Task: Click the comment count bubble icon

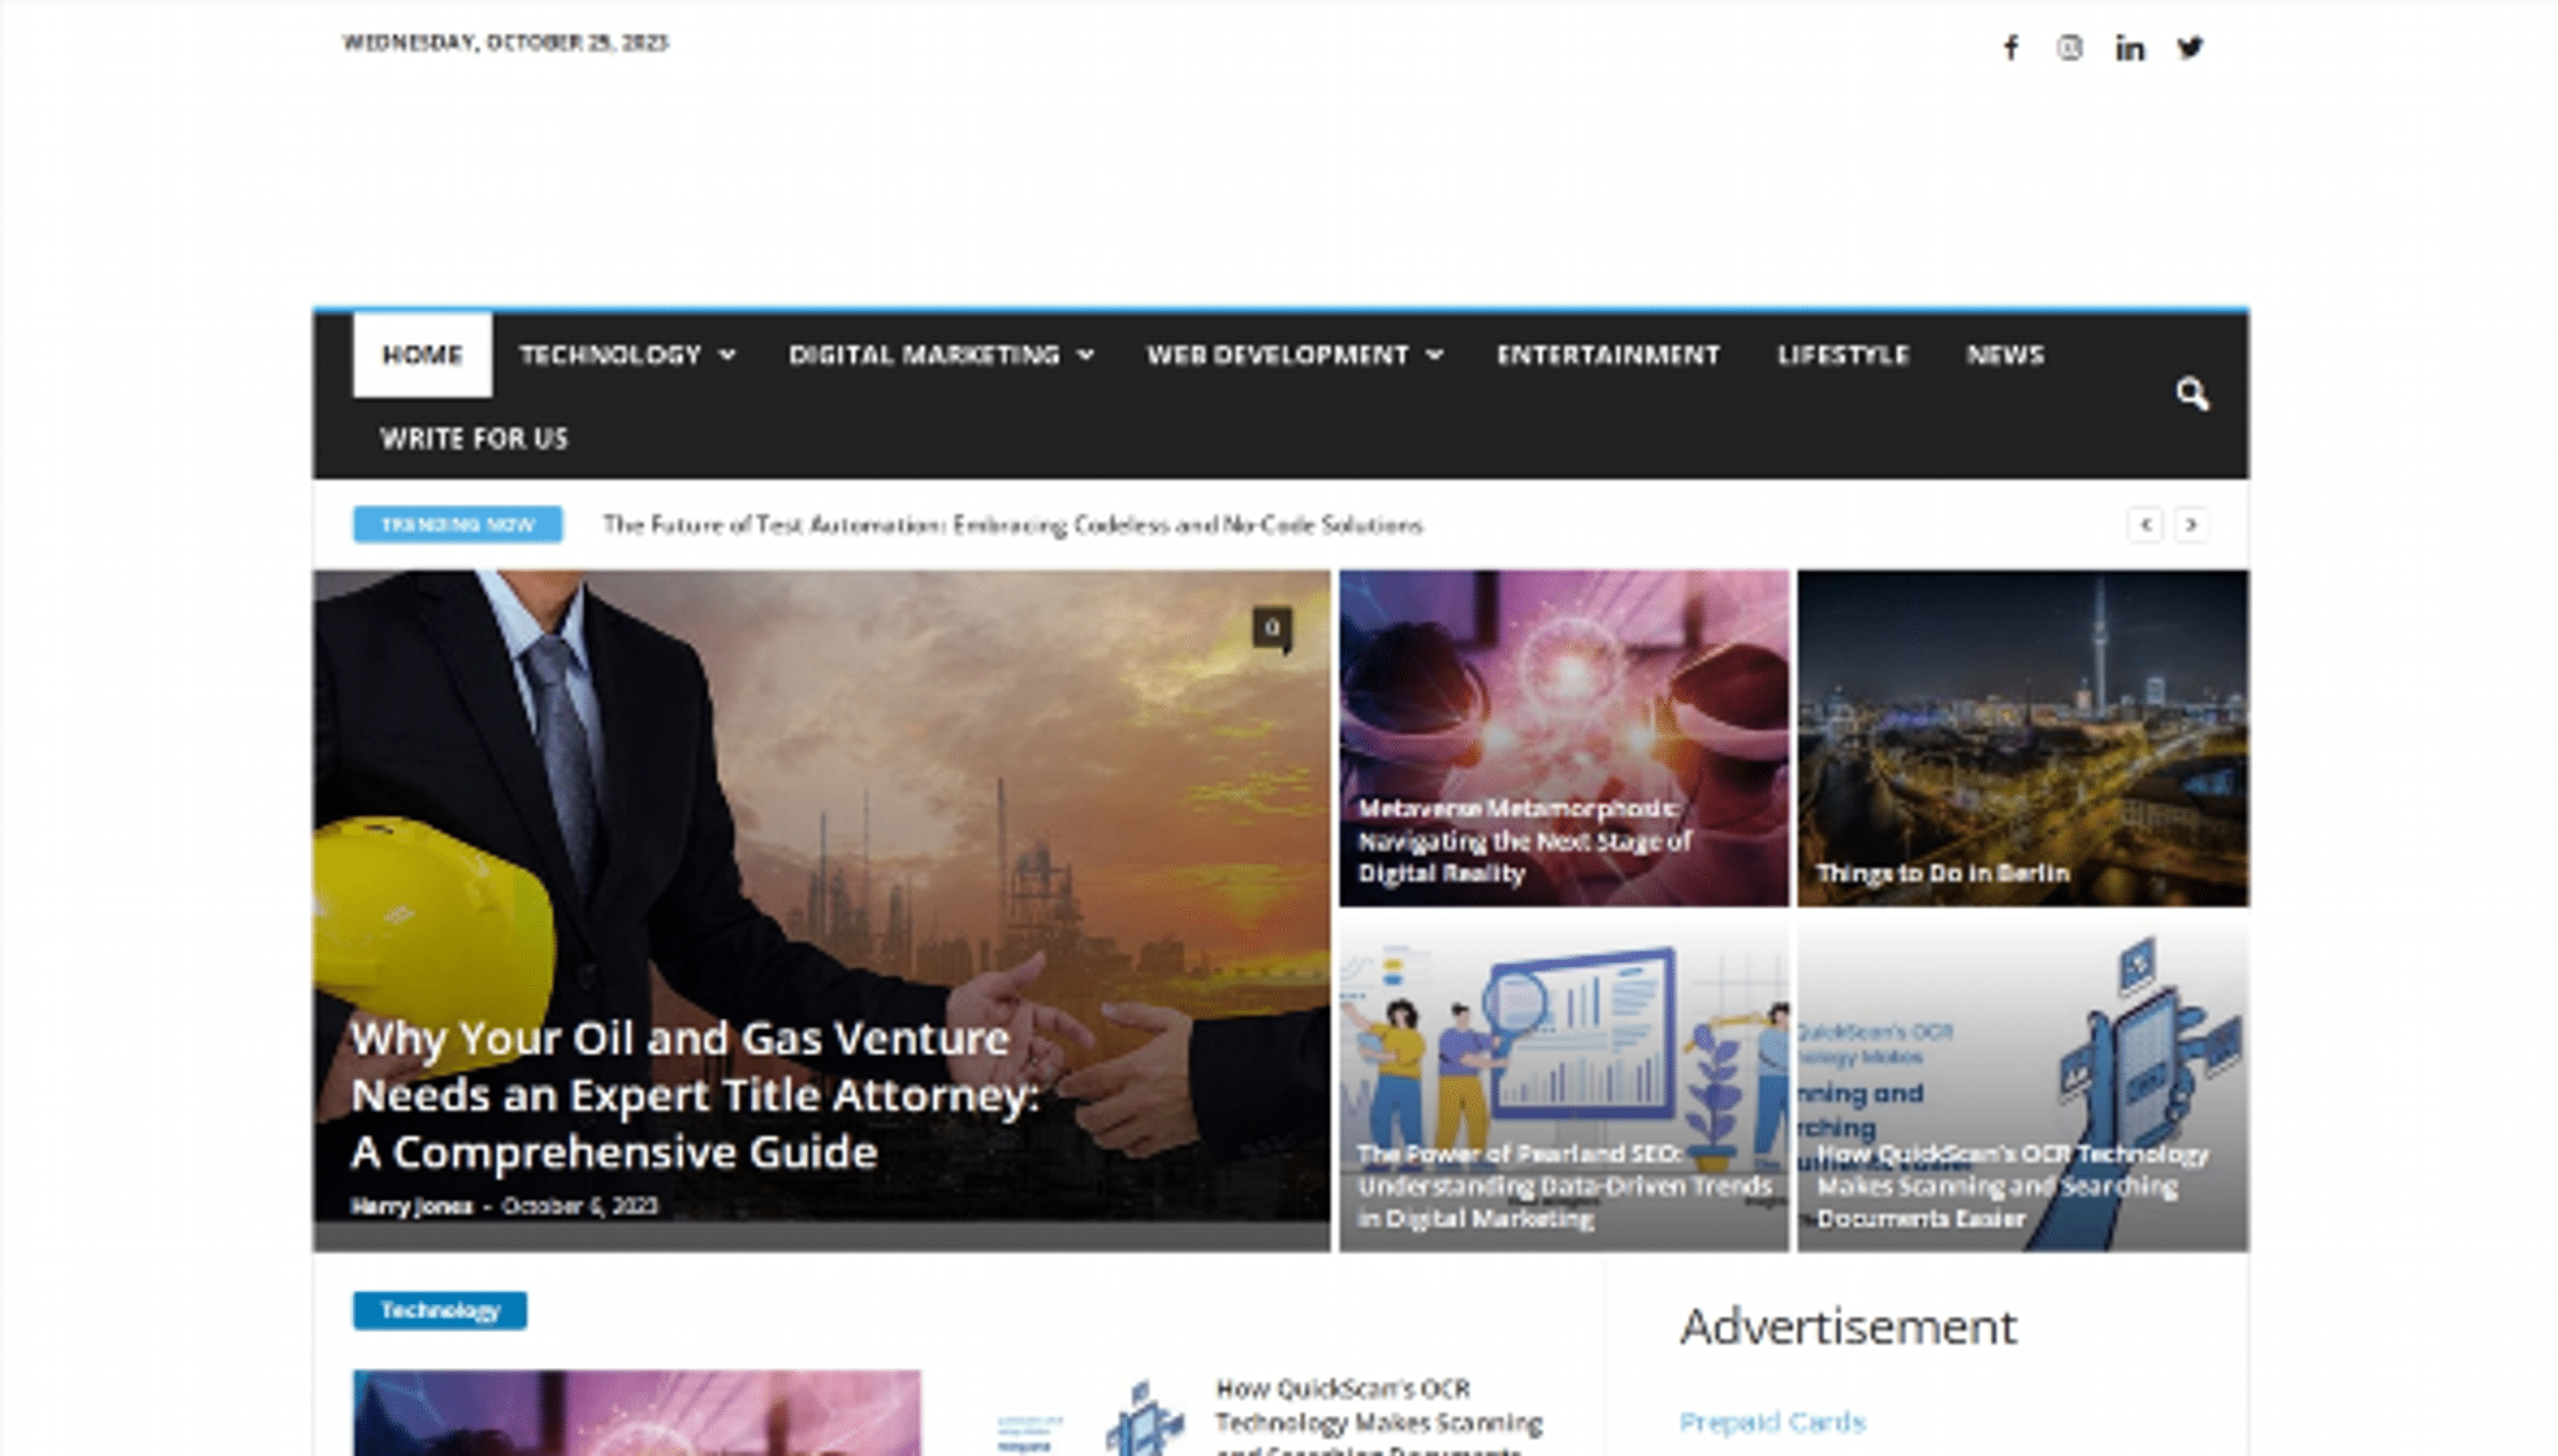Action: point(1272,629)
